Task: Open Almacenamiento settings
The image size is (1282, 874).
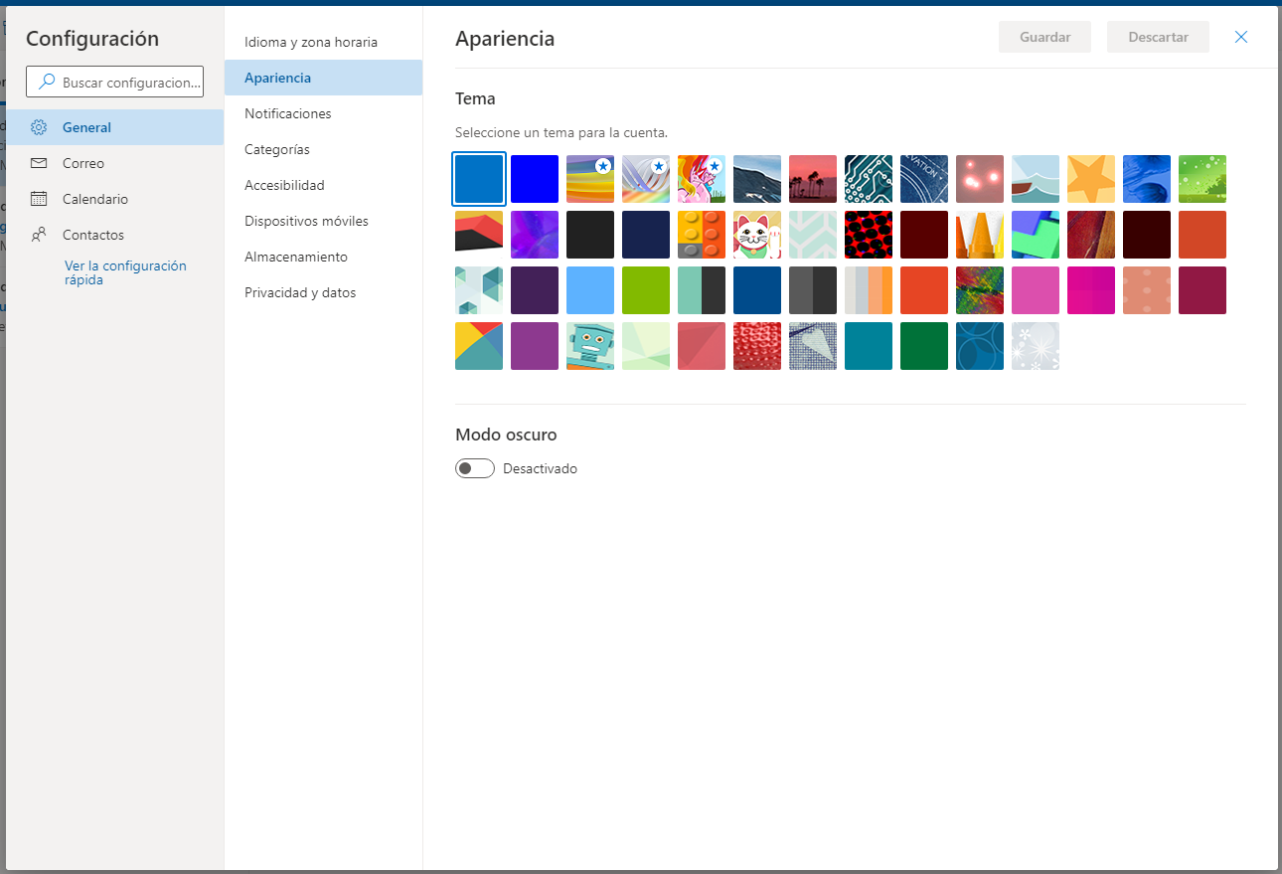Action: click(324, 257)
